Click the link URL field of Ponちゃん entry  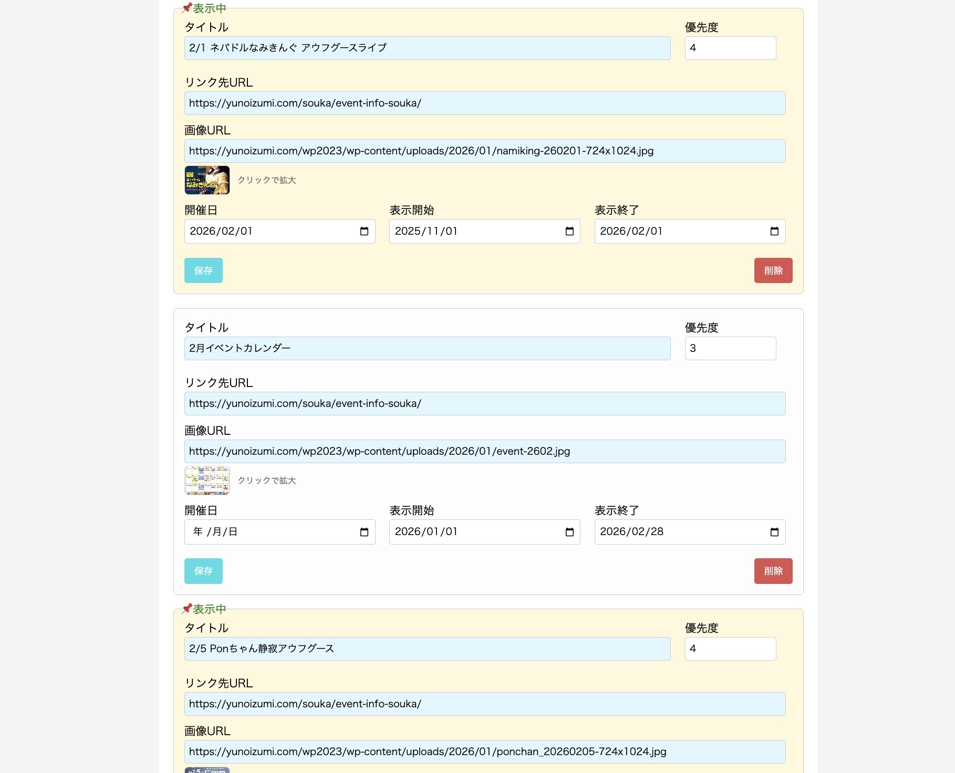point(484,704)
